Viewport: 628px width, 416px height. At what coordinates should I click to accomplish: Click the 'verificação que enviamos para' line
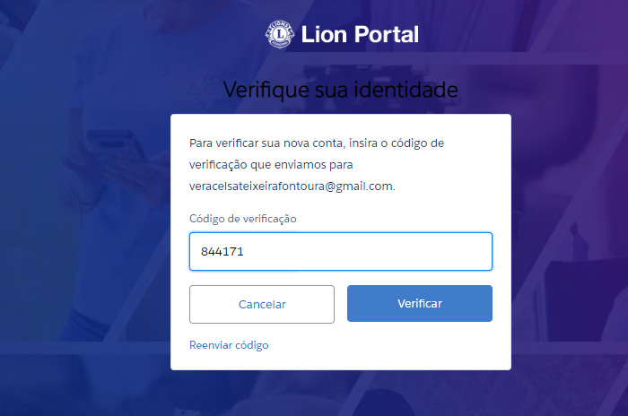click(x=271, y=165)
